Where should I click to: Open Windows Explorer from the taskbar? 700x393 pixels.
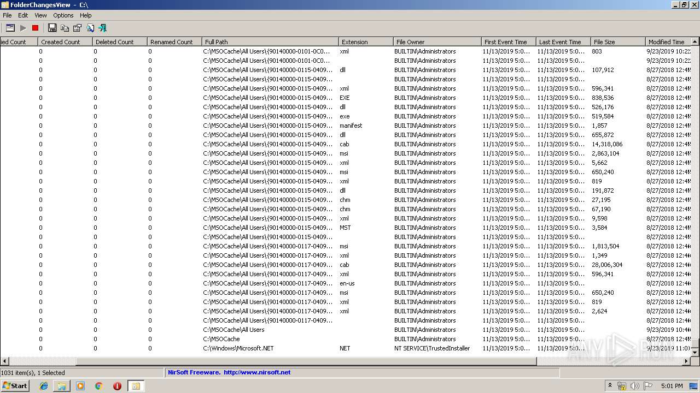click(x=62, y=386)
